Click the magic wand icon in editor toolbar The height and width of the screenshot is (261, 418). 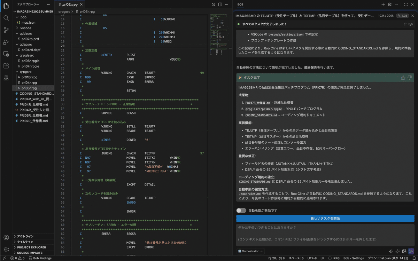click(x=214, y=5)
